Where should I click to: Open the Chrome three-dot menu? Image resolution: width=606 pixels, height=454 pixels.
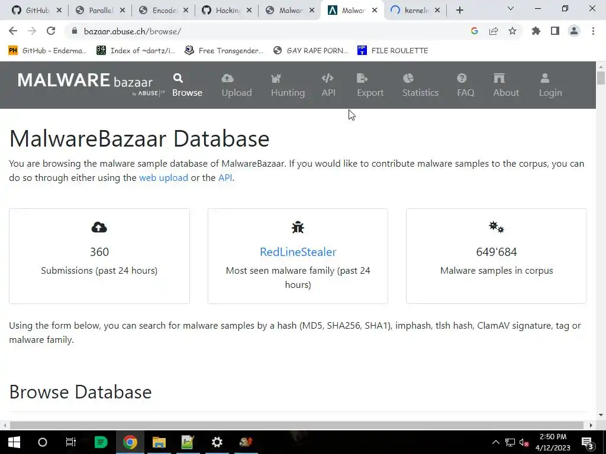(593, 31)
